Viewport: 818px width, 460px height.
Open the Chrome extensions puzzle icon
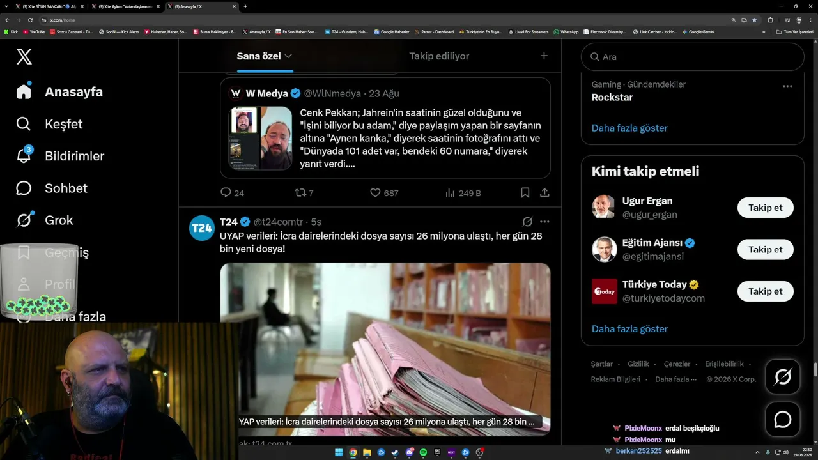(770, 20)
